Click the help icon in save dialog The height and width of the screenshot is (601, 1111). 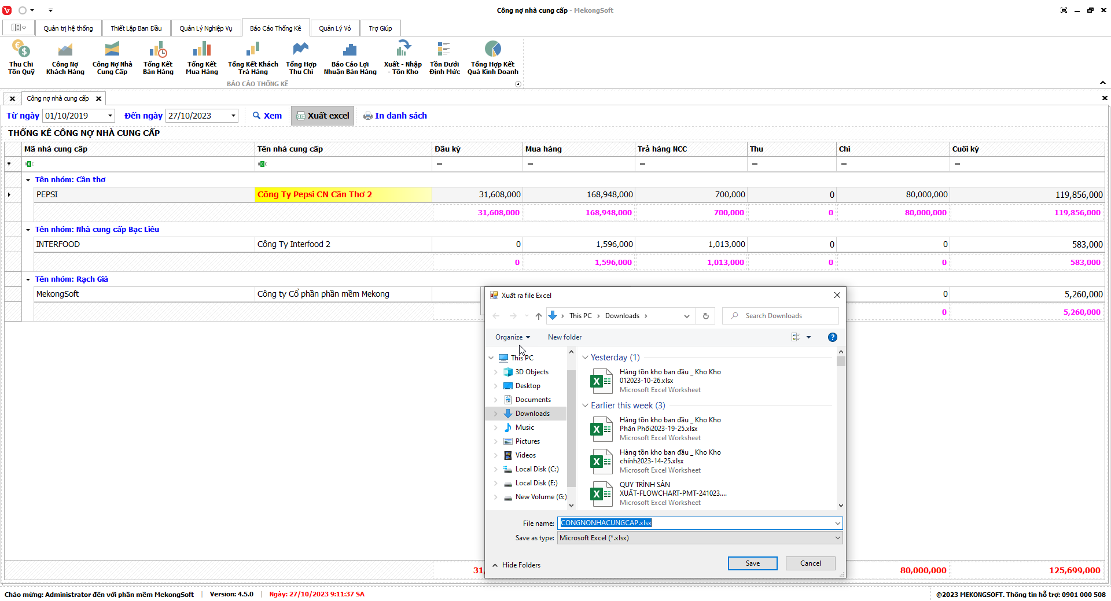(832, 337)
